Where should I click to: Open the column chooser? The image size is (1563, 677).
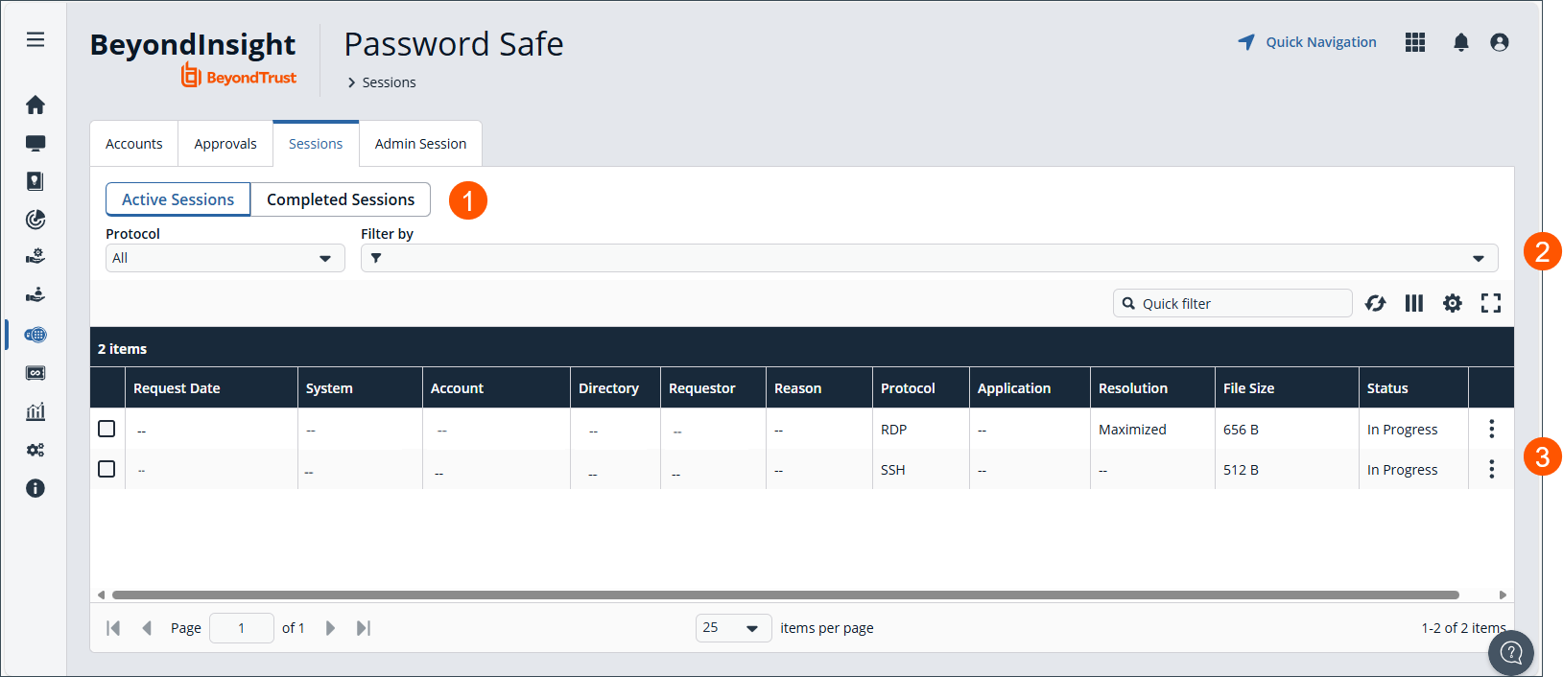[1414, 303]
